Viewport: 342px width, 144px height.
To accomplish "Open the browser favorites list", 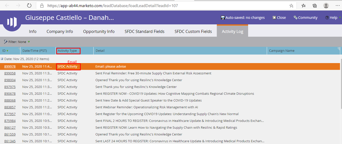I will coord(304,6).
